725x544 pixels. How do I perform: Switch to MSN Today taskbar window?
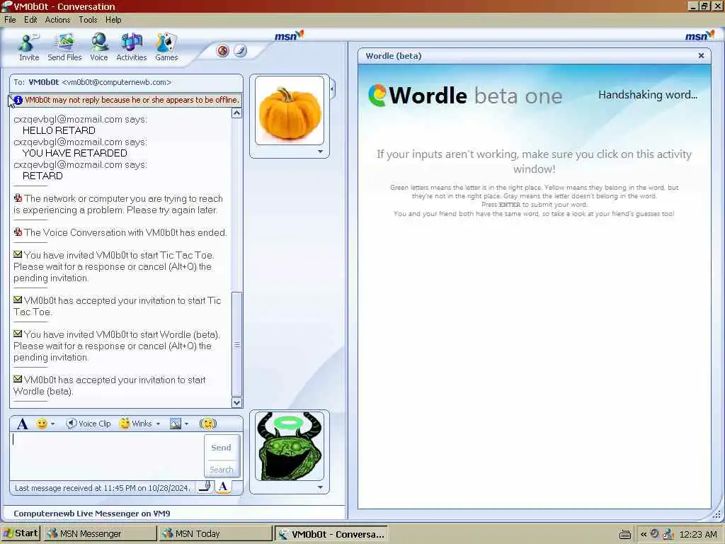point(215,534)
